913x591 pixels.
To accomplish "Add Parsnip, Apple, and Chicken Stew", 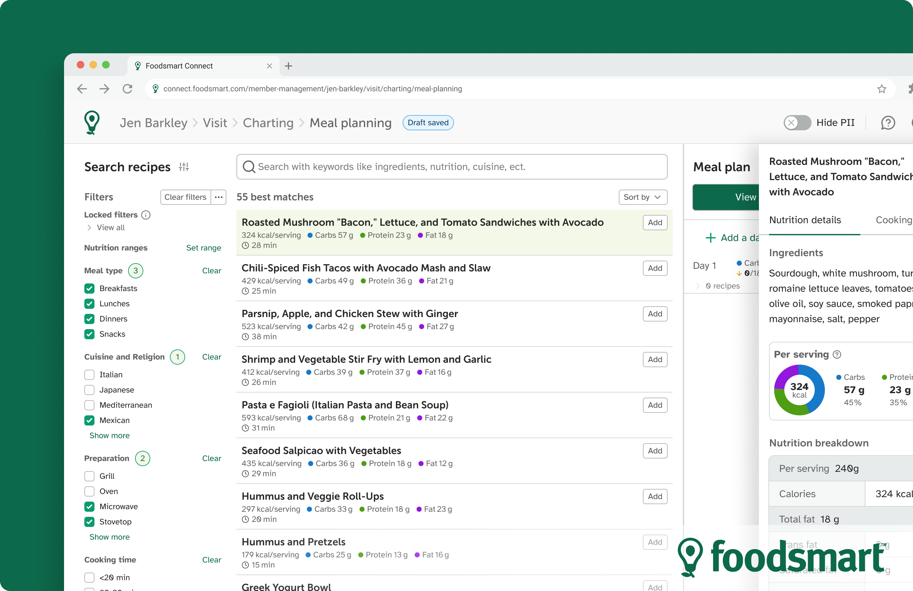I will (x=655, y=314).
